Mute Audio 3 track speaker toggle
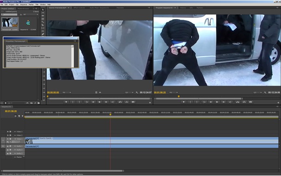The height and width of the screenshot is (176, 281). [8, 153]
